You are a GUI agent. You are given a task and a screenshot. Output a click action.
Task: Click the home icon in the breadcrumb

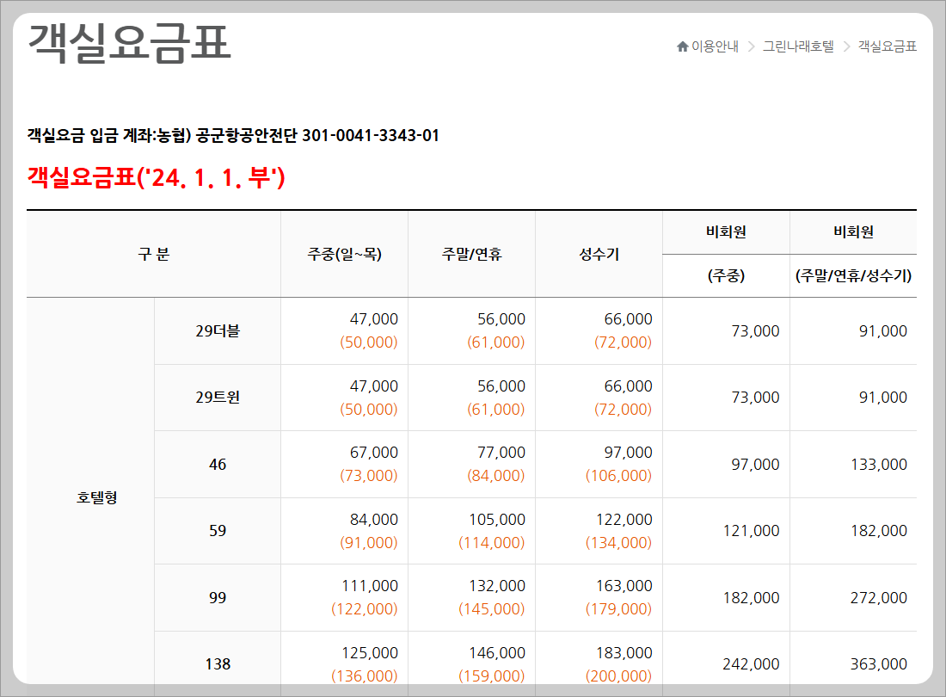pos(682,46)
